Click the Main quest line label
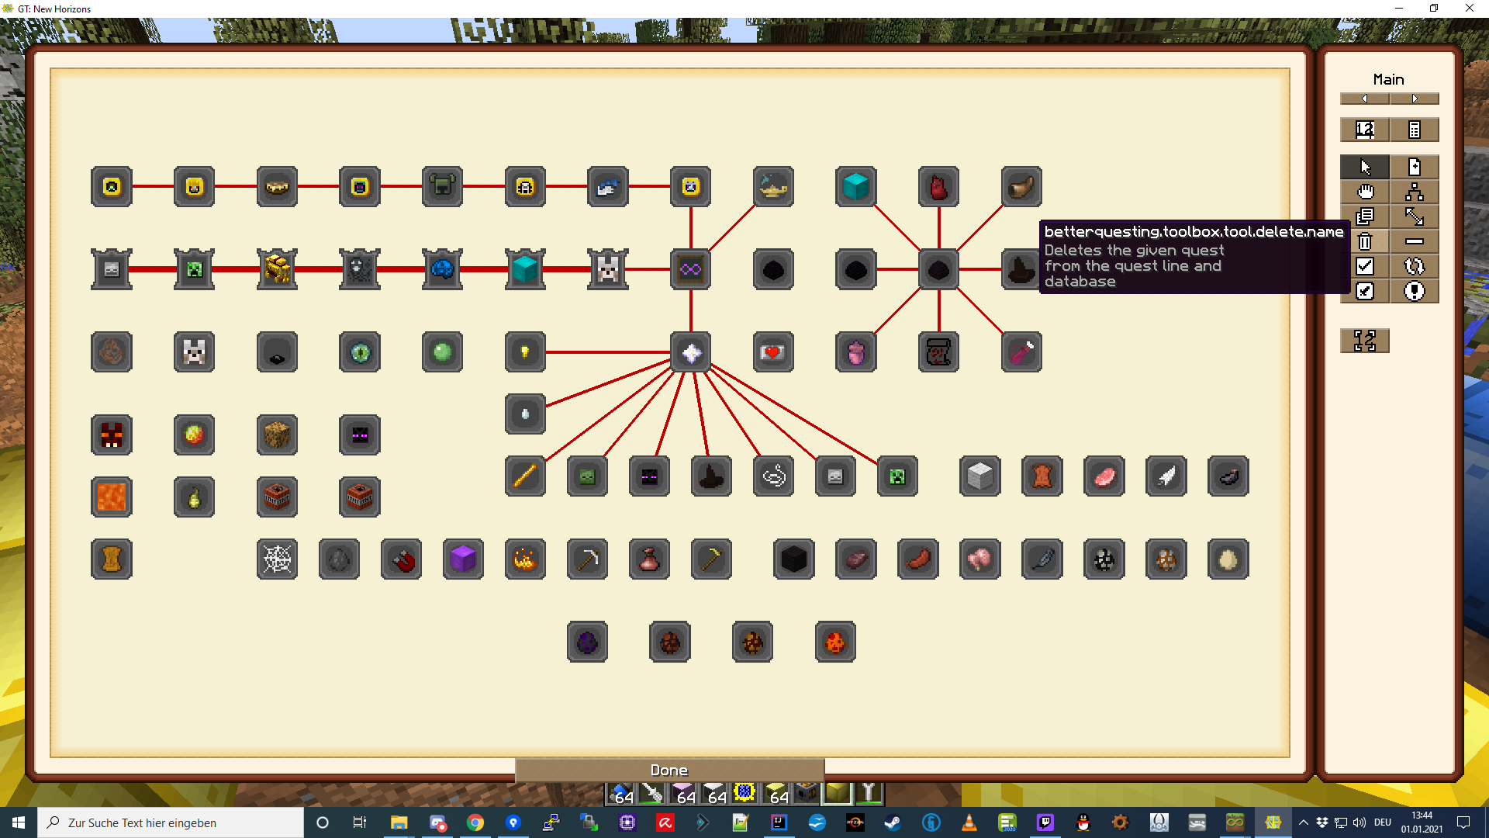Viewport: 1489px width, 838px height. click(x=1389, y=79)
